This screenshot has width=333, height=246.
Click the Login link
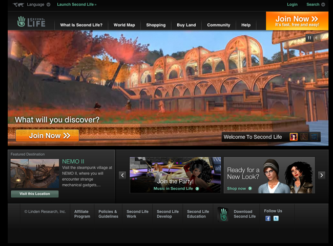(x=292, y=5)
